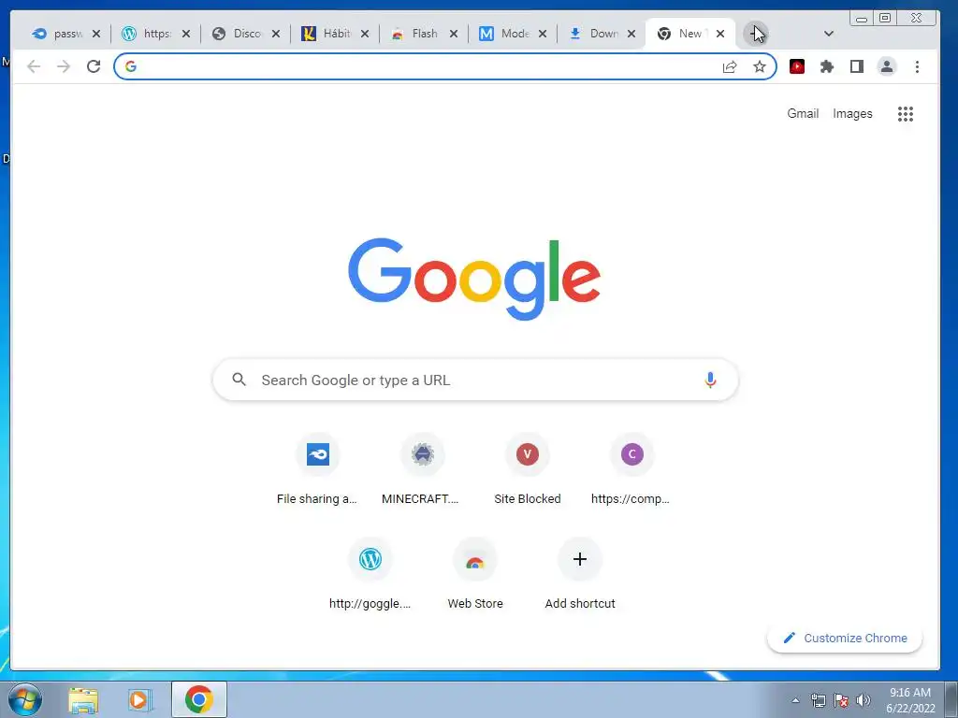
Task: Close the https WordPress tab
Action: point(186,34)
